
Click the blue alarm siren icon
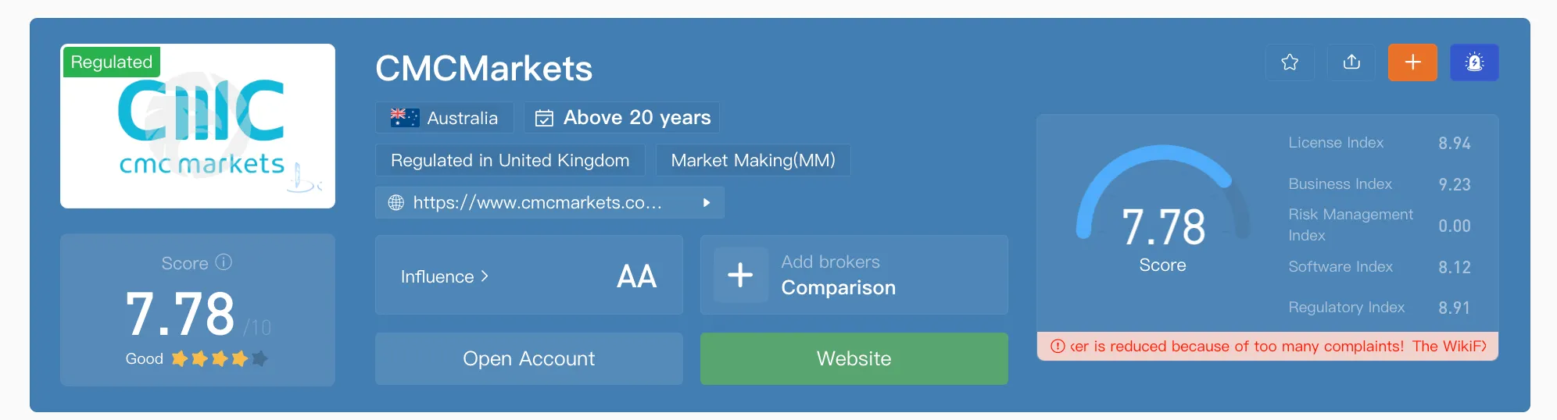click(x=1474, y=62)
